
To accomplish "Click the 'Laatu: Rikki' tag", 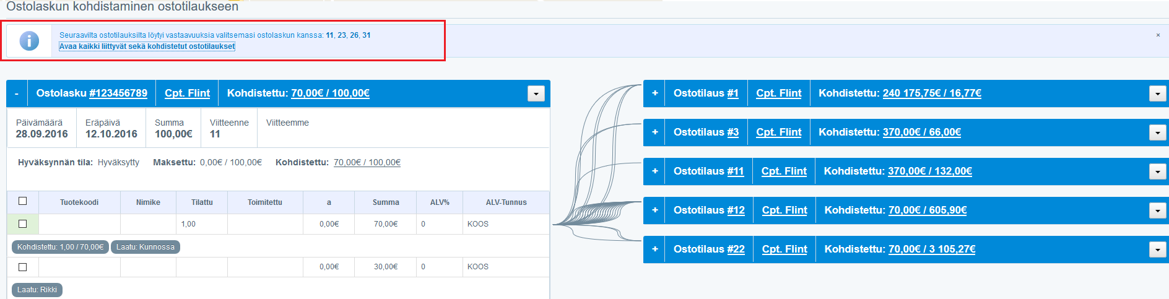I will pos(37,290).
